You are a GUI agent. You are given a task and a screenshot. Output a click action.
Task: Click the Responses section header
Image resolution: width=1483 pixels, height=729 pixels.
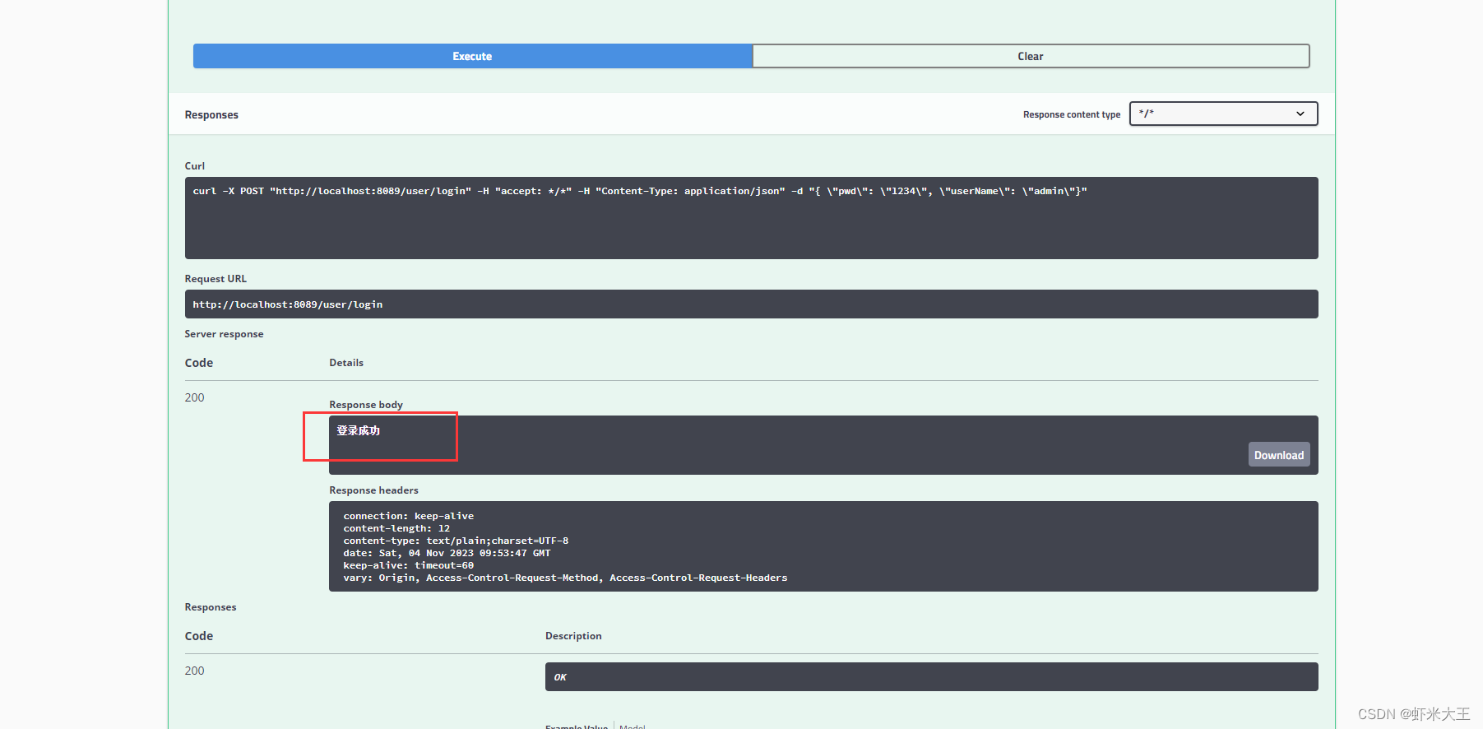tap(211, 114)
